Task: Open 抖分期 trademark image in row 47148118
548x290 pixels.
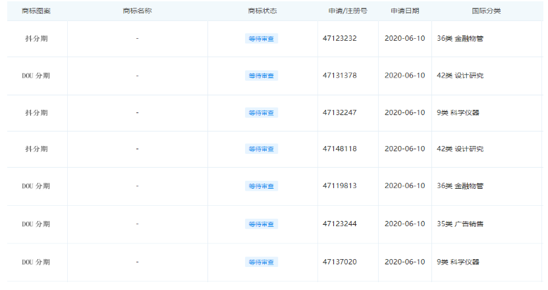Action: point(36,149)
